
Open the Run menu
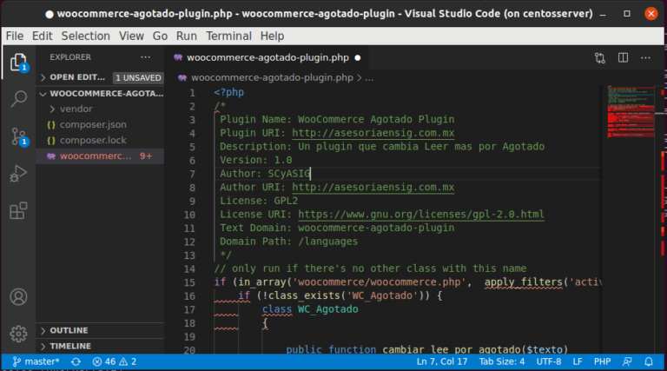187,36
